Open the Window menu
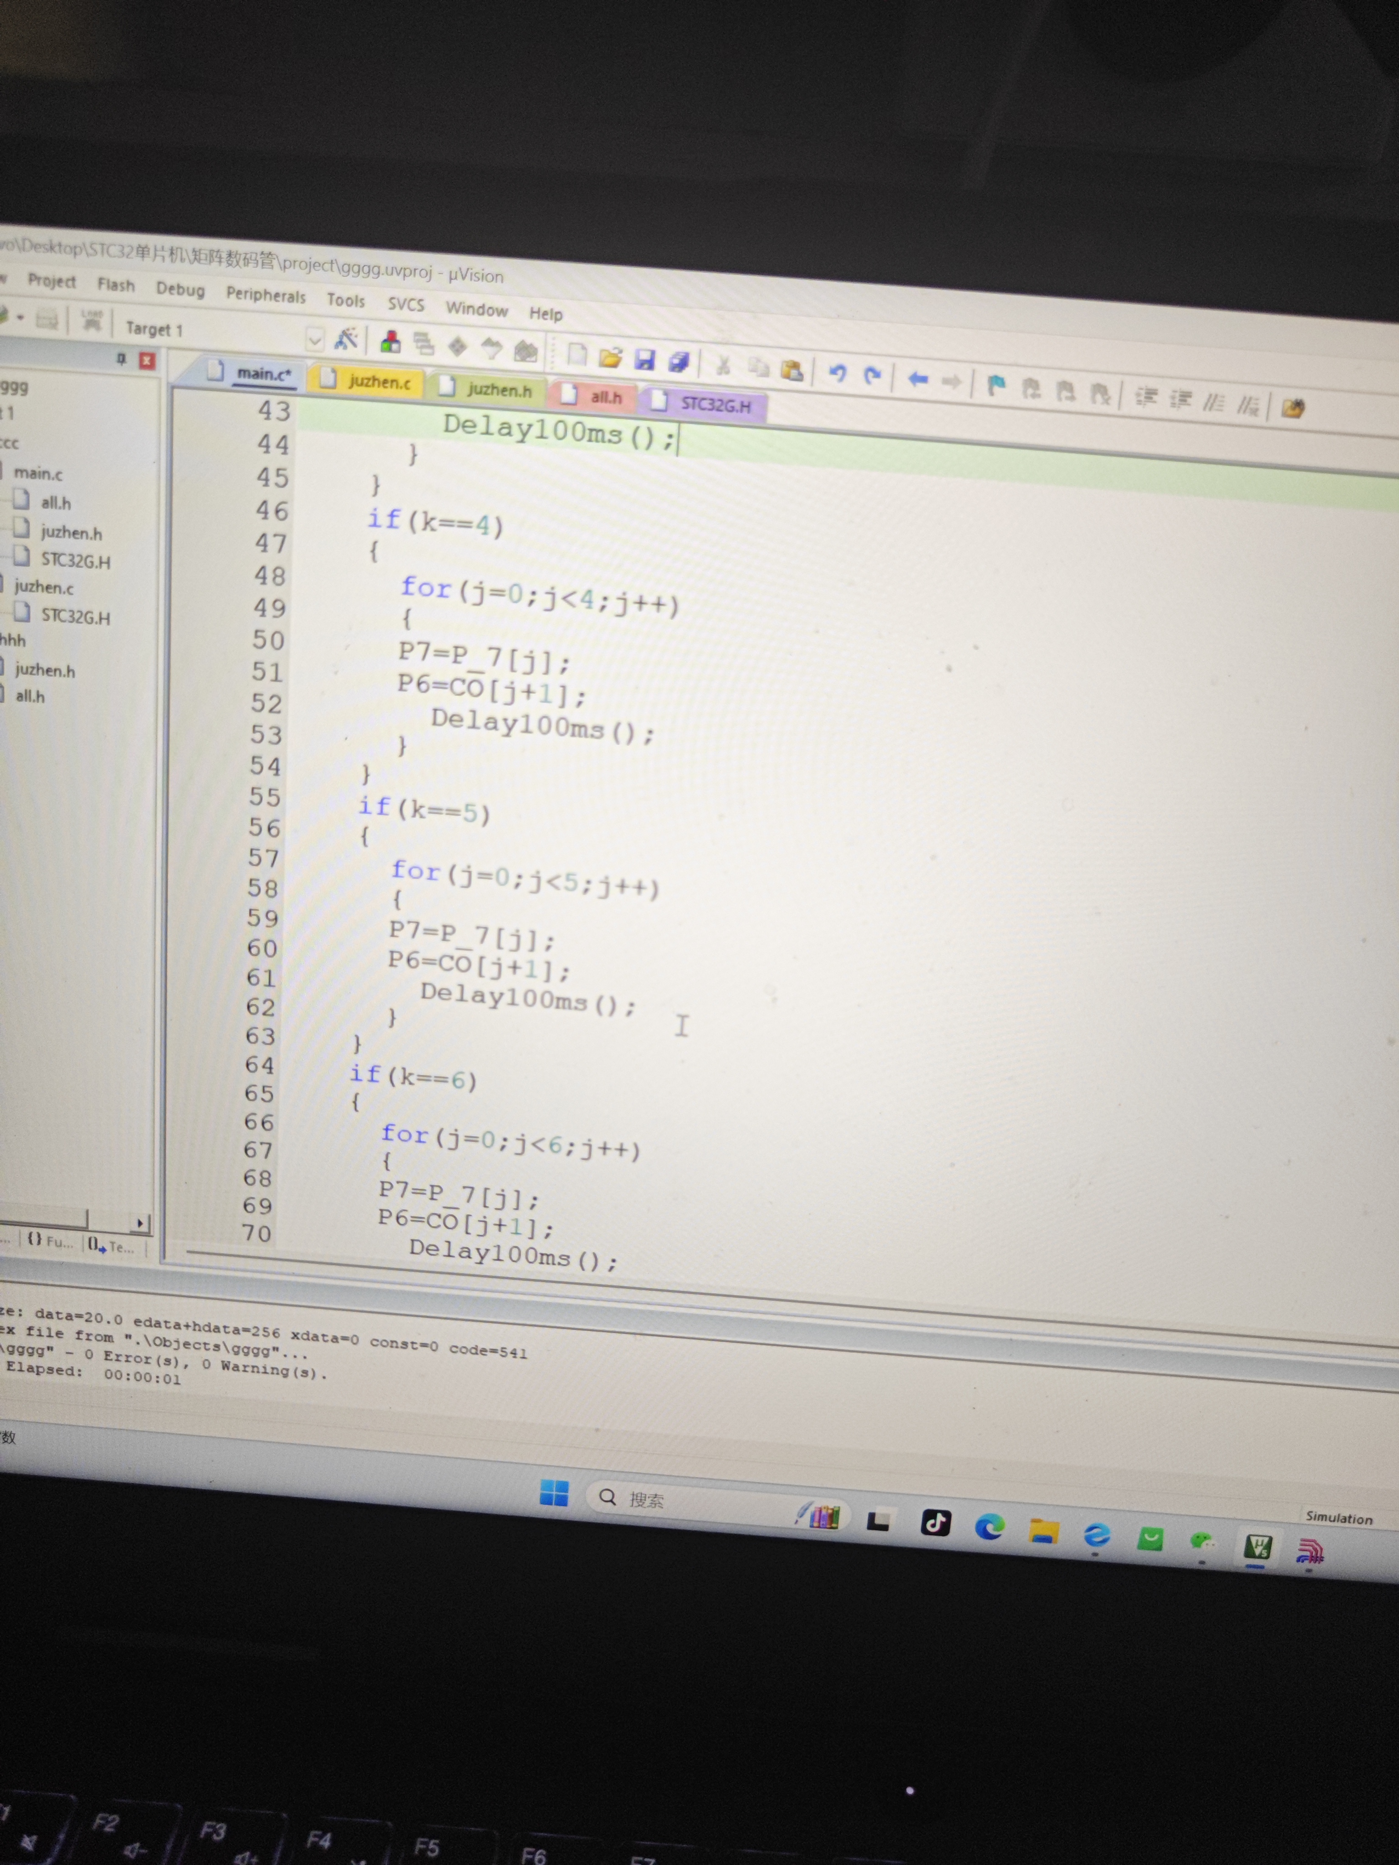Image resolution: width=1399 pixels, height=1865 pixels. click(x=476, y=310)
